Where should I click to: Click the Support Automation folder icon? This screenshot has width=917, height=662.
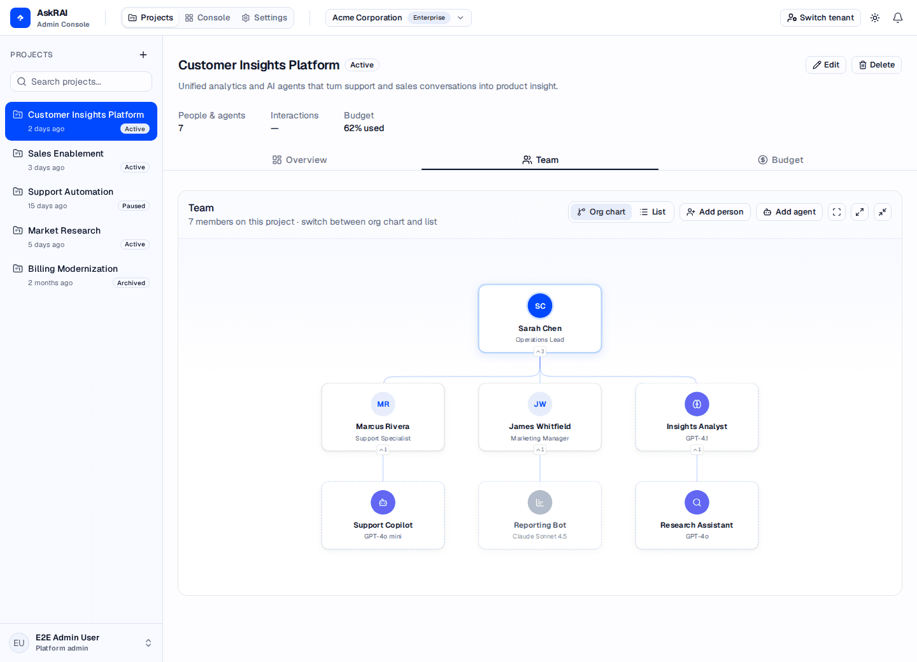[18, 192]
